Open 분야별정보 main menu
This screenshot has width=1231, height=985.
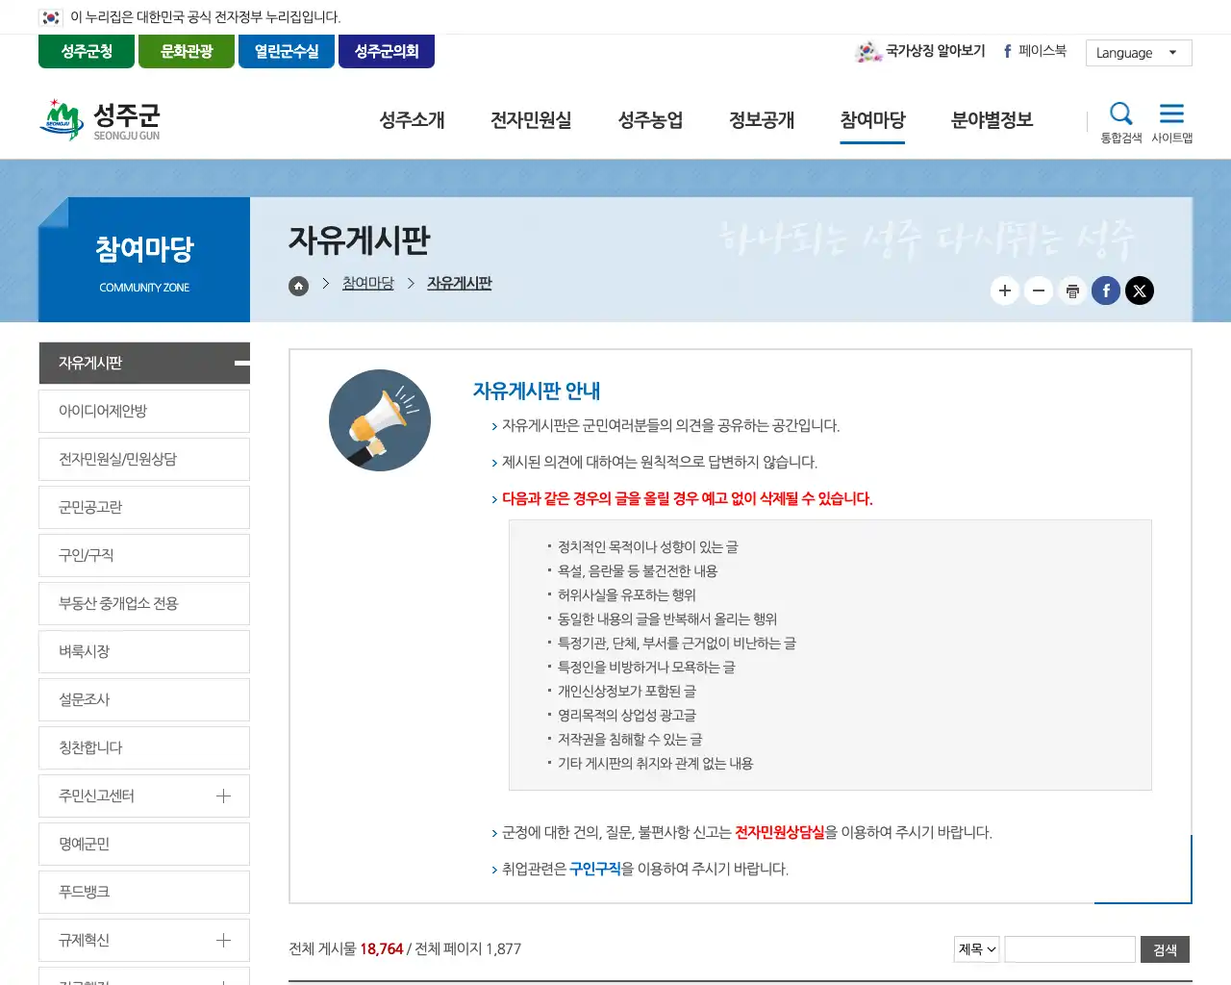(x=992, y=120)
